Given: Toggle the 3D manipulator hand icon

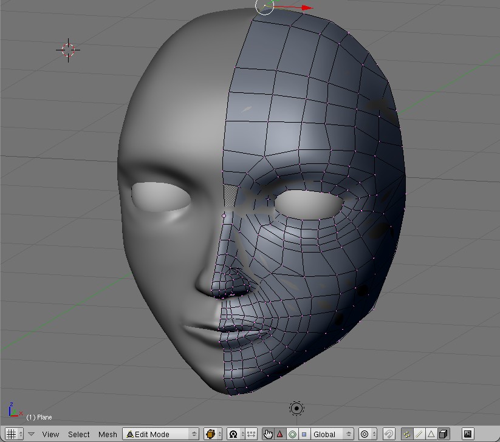Looking at the screenshot, I should 268,434.
